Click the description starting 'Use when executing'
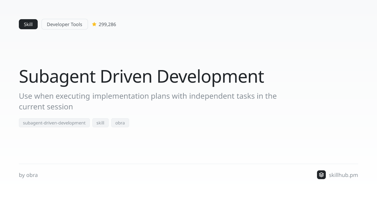This screenshot has width=377, height=198. coord(148,101)
